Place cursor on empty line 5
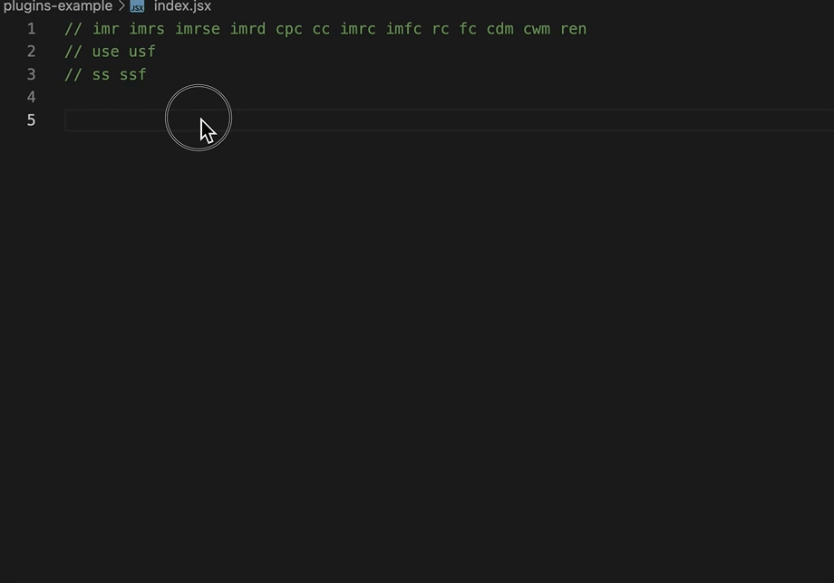This screenshot has height=583, width=834. pyautogui.click(x=450, y=120)
